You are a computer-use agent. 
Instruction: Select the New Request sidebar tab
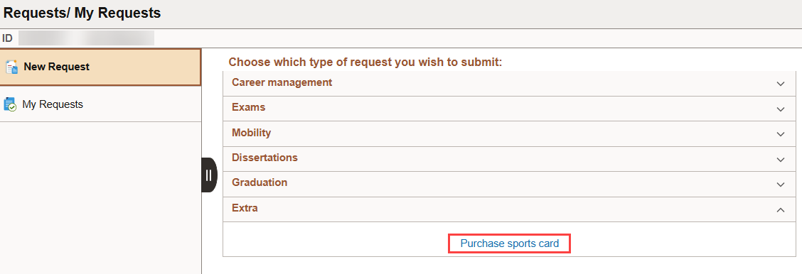100,67
